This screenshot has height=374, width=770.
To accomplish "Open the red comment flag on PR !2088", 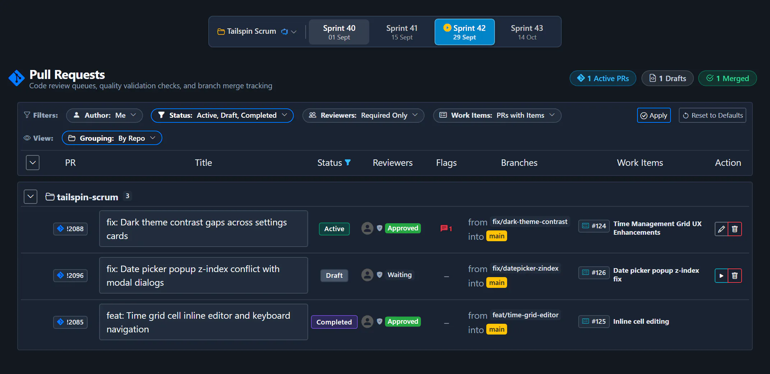I will pos(446,228).
